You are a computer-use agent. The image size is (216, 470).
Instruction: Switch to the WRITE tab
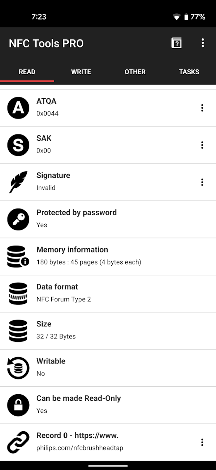coord(81,72)
